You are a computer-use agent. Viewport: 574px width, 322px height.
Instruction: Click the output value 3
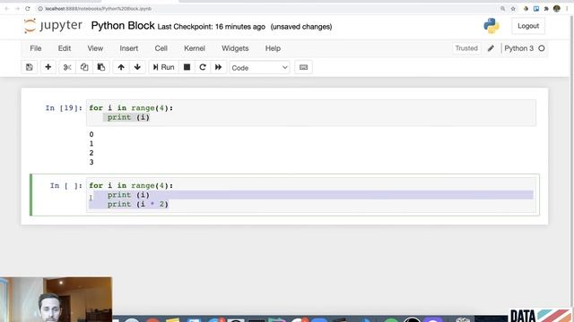pos(91,162)
